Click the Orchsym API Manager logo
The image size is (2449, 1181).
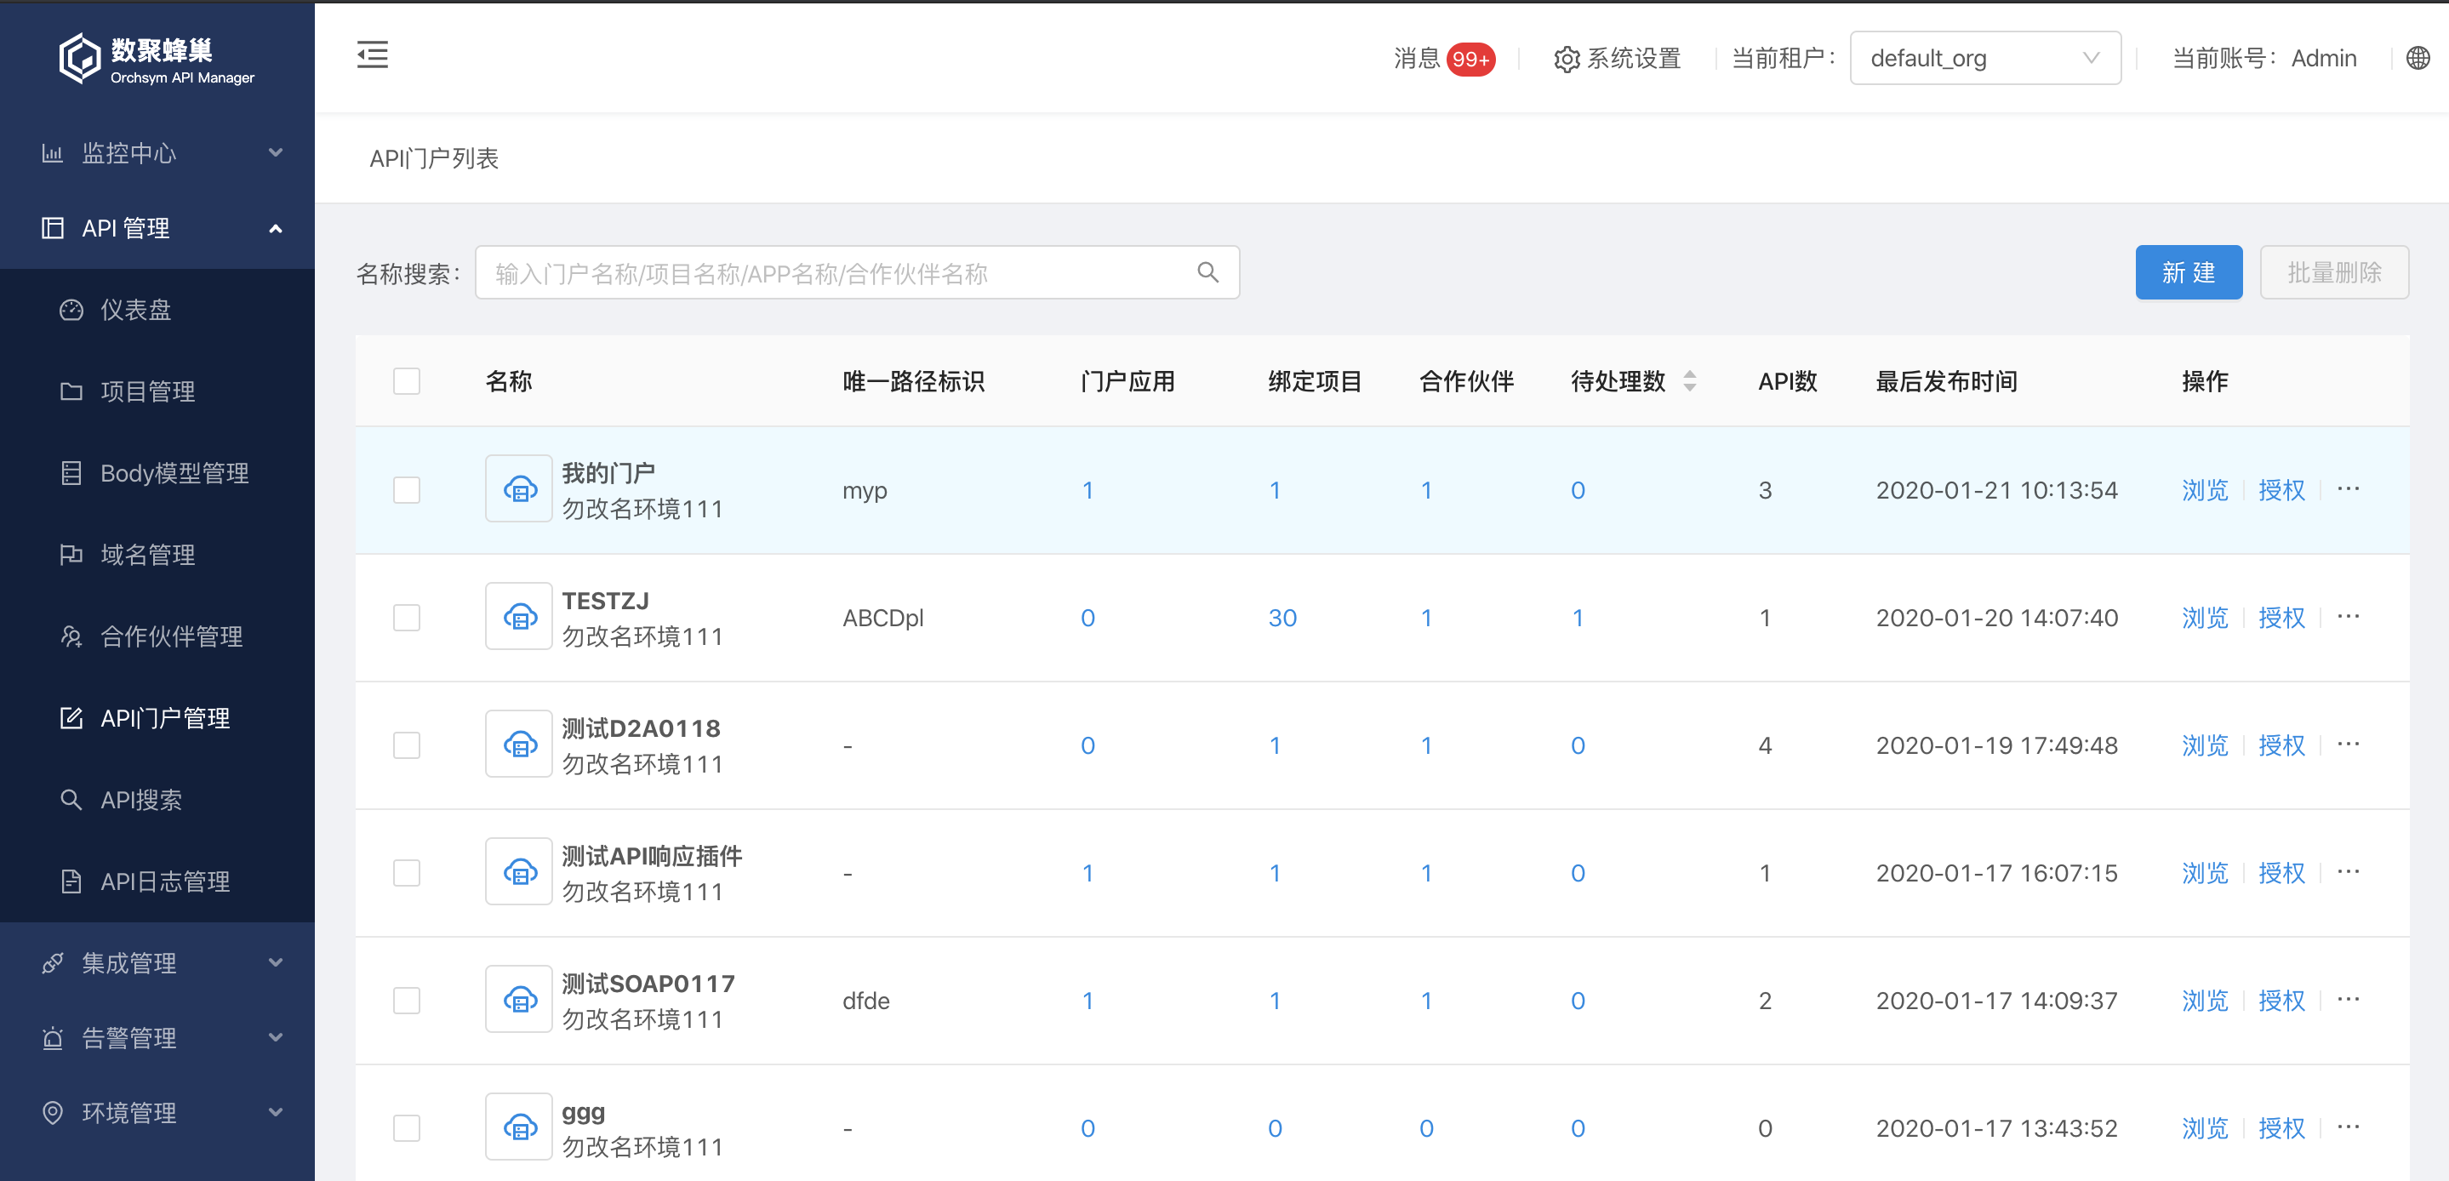(x=157, y=59)
